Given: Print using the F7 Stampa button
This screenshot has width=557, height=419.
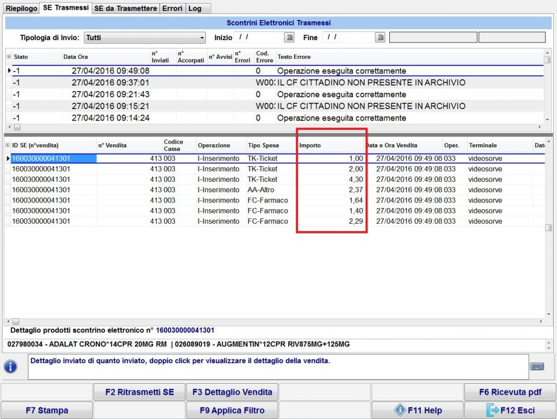Looking at the screenshot, I should tap(47, 411).
